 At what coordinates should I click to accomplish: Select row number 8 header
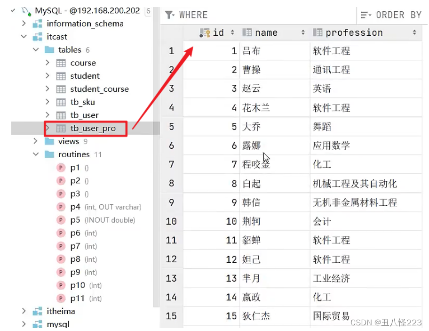point(172,183)
